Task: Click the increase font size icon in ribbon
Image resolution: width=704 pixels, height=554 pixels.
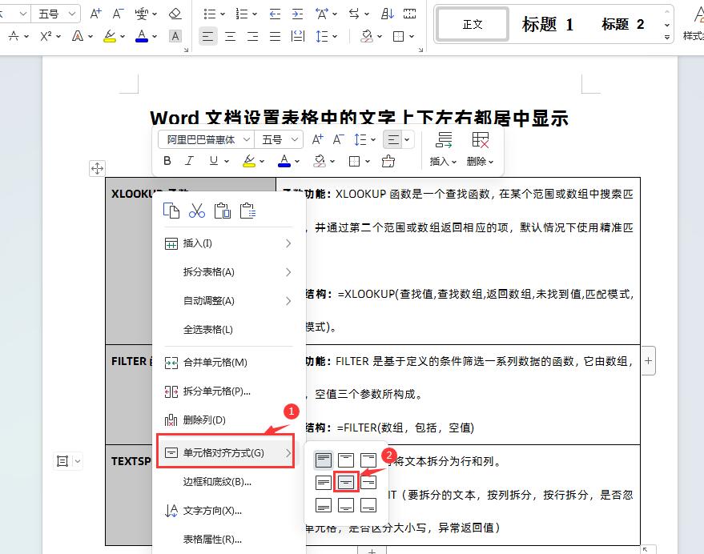Action: 95,14
